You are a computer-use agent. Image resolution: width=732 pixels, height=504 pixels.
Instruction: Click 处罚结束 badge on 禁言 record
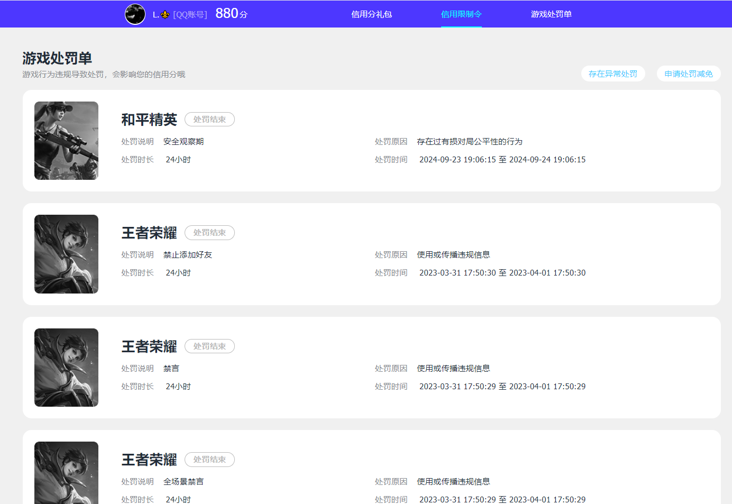point(209,346)
